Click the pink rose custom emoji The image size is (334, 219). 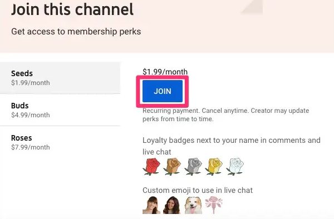214,205
